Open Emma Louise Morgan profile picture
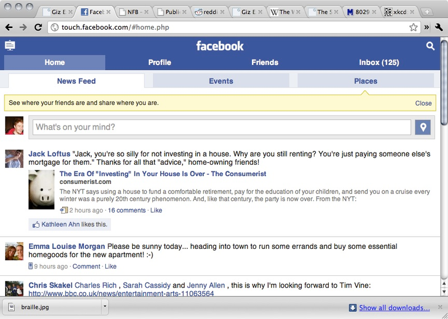Viewport: 448px width, 319px height. [15, 251]
